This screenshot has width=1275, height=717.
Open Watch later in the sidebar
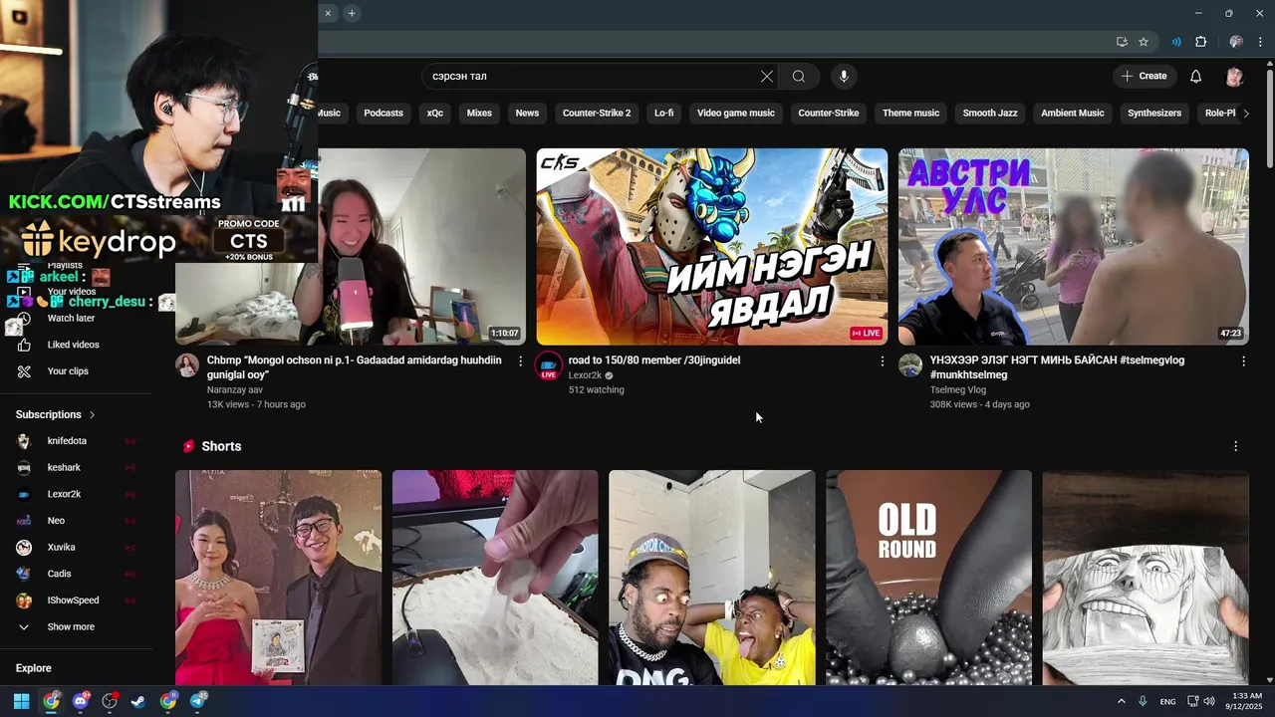[x=72, y=319]
